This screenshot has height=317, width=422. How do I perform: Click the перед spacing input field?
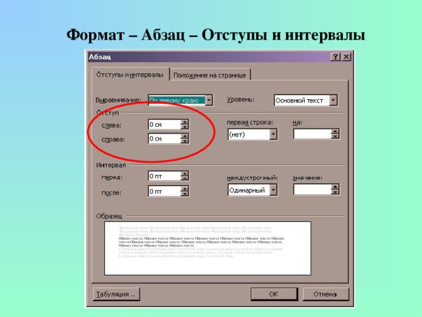[165, 176]
